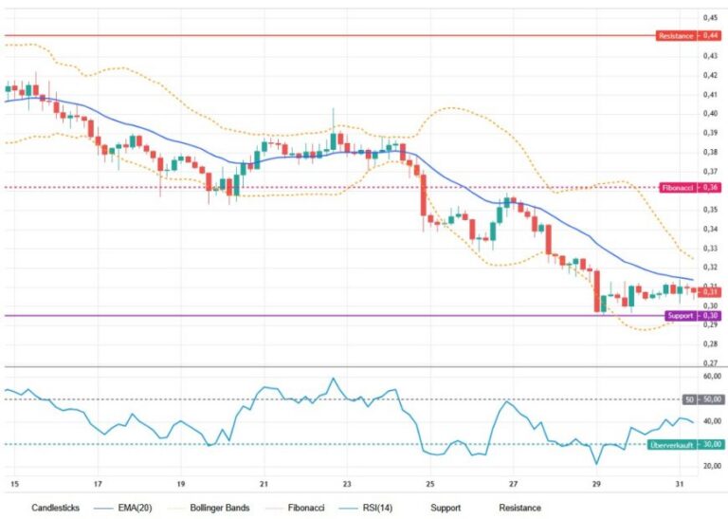728x519 pixels.
Task: Click the 0,39 price axis label
Action: 710,133
